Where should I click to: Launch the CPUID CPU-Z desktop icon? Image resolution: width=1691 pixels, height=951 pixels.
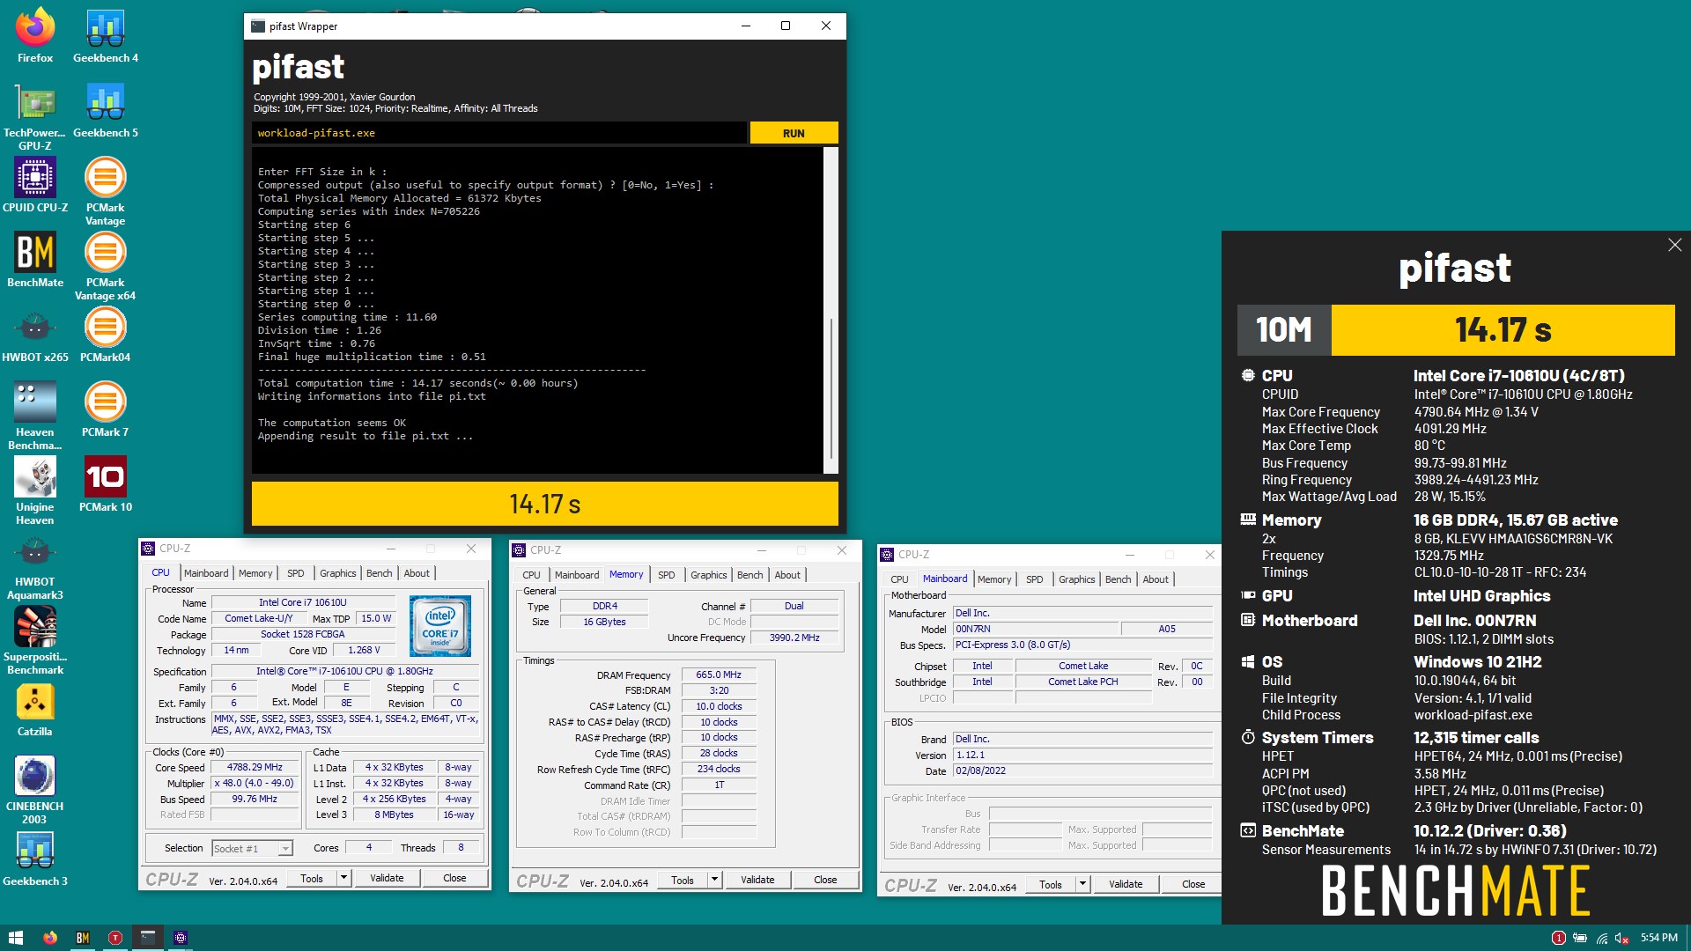pyautogui.click(x=35, y=186)
